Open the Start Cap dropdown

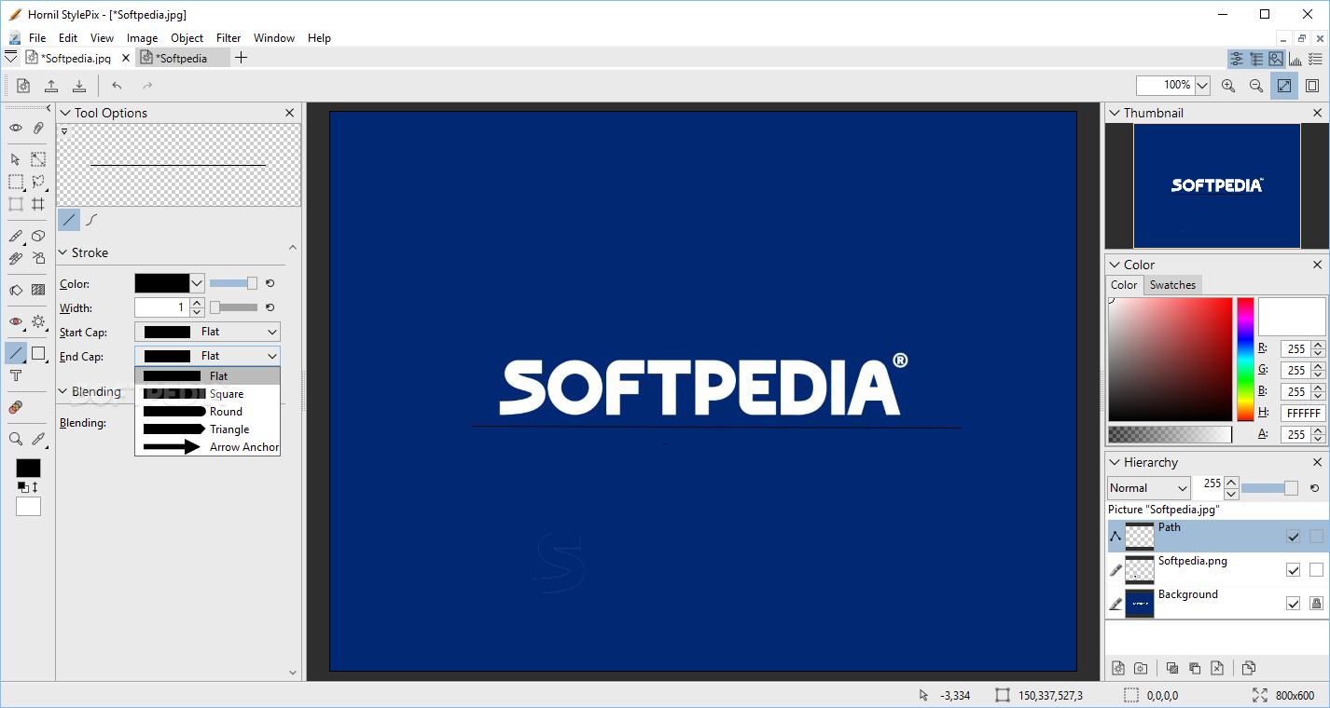tap(207, 332)
